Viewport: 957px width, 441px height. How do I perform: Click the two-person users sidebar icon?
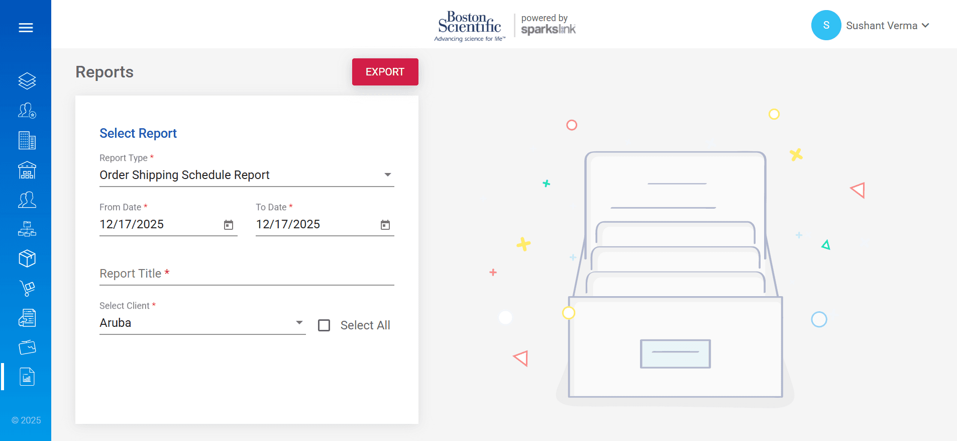pyautogui.click(x=27, y=200)
